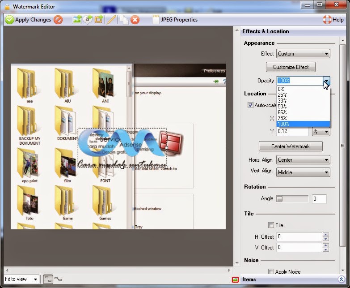The image size is (350, 288).
Task: Add text watermark speech bubble icon
Action: coord(88,19)
